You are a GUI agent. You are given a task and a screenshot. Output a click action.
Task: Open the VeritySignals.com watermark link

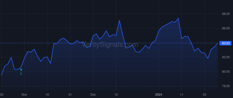click(x=110, y=45)
